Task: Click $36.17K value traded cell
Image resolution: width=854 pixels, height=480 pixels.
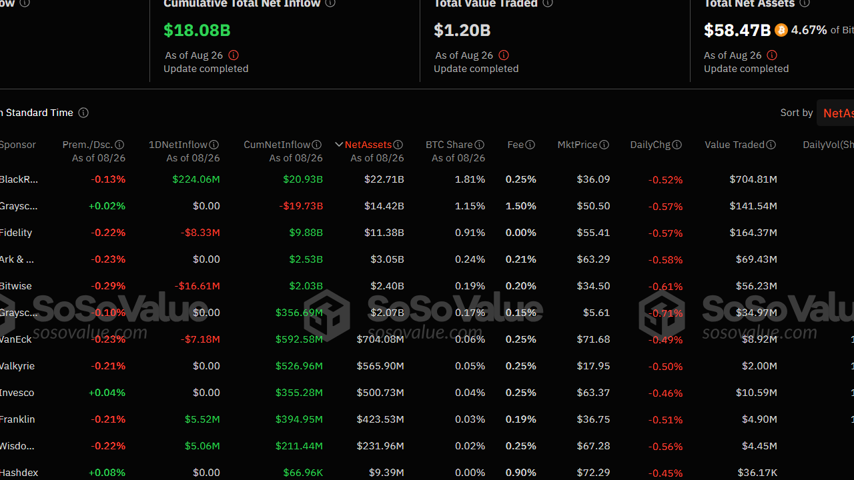Action: coord(757,473)
